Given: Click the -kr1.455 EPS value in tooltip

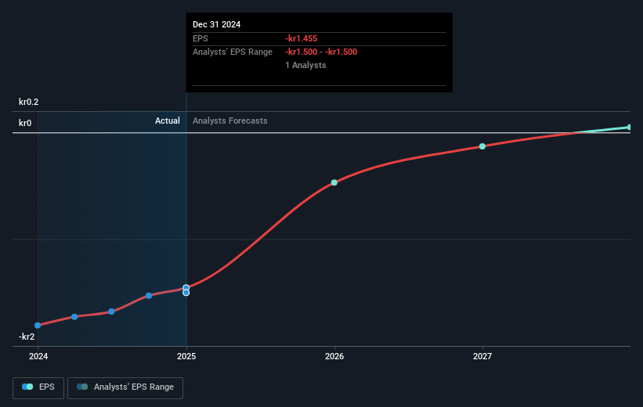Looking at the screenshot, I should tap(302, 38).
